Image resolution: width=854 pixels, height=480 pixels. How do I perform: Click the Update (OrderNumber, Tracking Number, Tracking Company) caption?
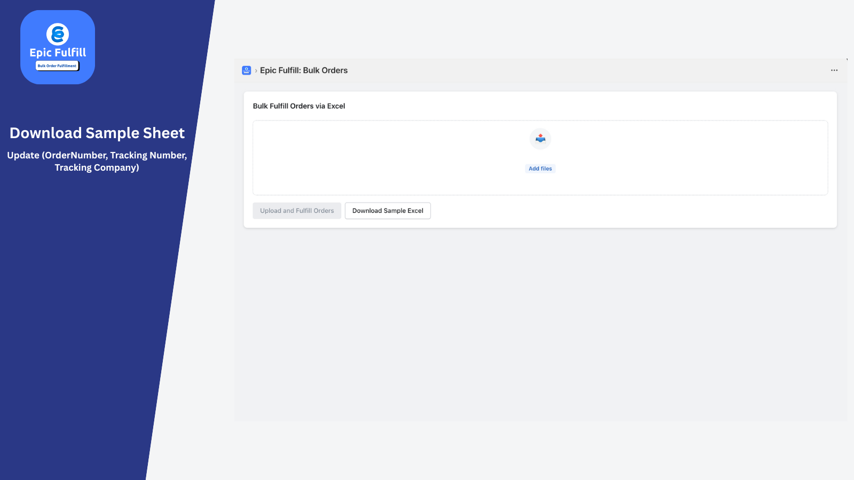(x=97, y=161)
